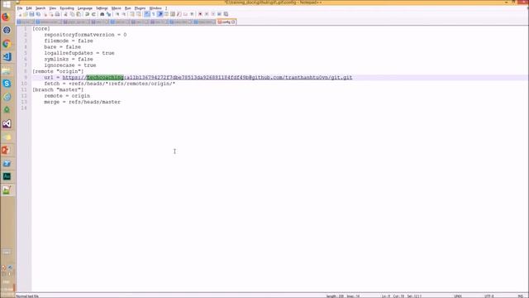Click the highlighted "techcoaching" selection
The image size is (529, 298).
point(105,77)
